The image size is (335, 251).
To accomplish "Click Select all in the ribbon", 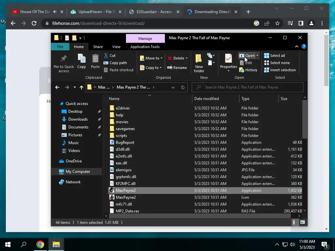I will (274, 56).
